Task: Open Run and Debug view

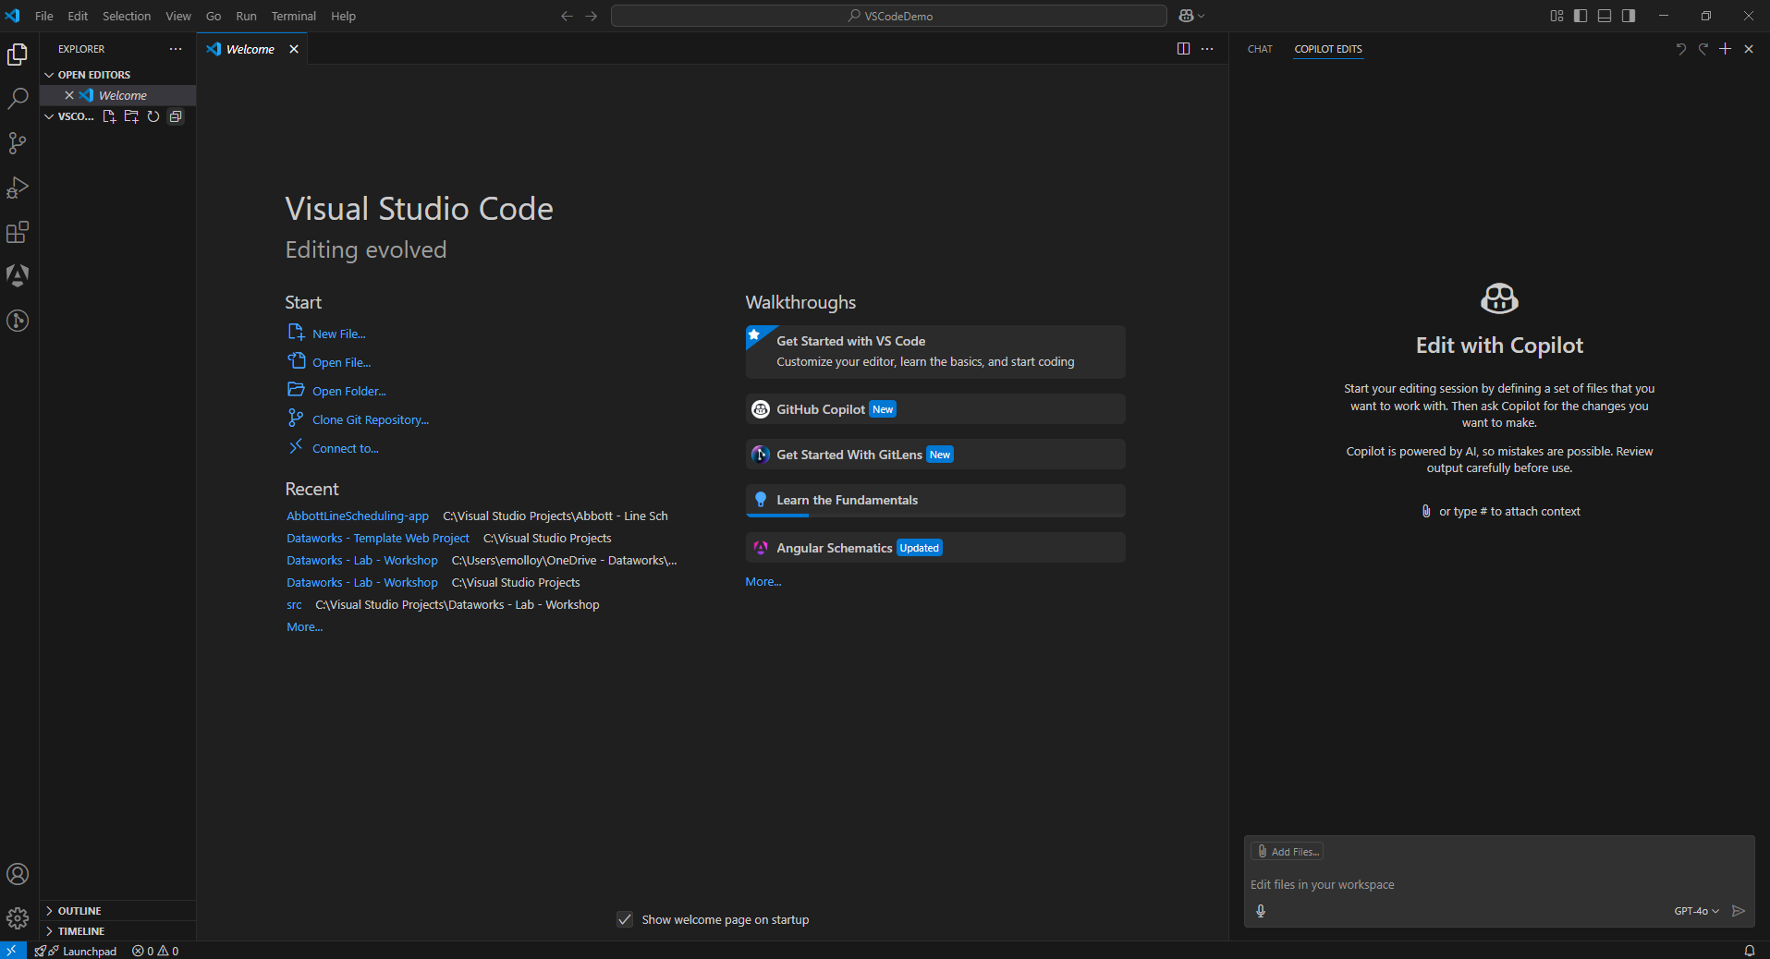Action: click(18, 188)
